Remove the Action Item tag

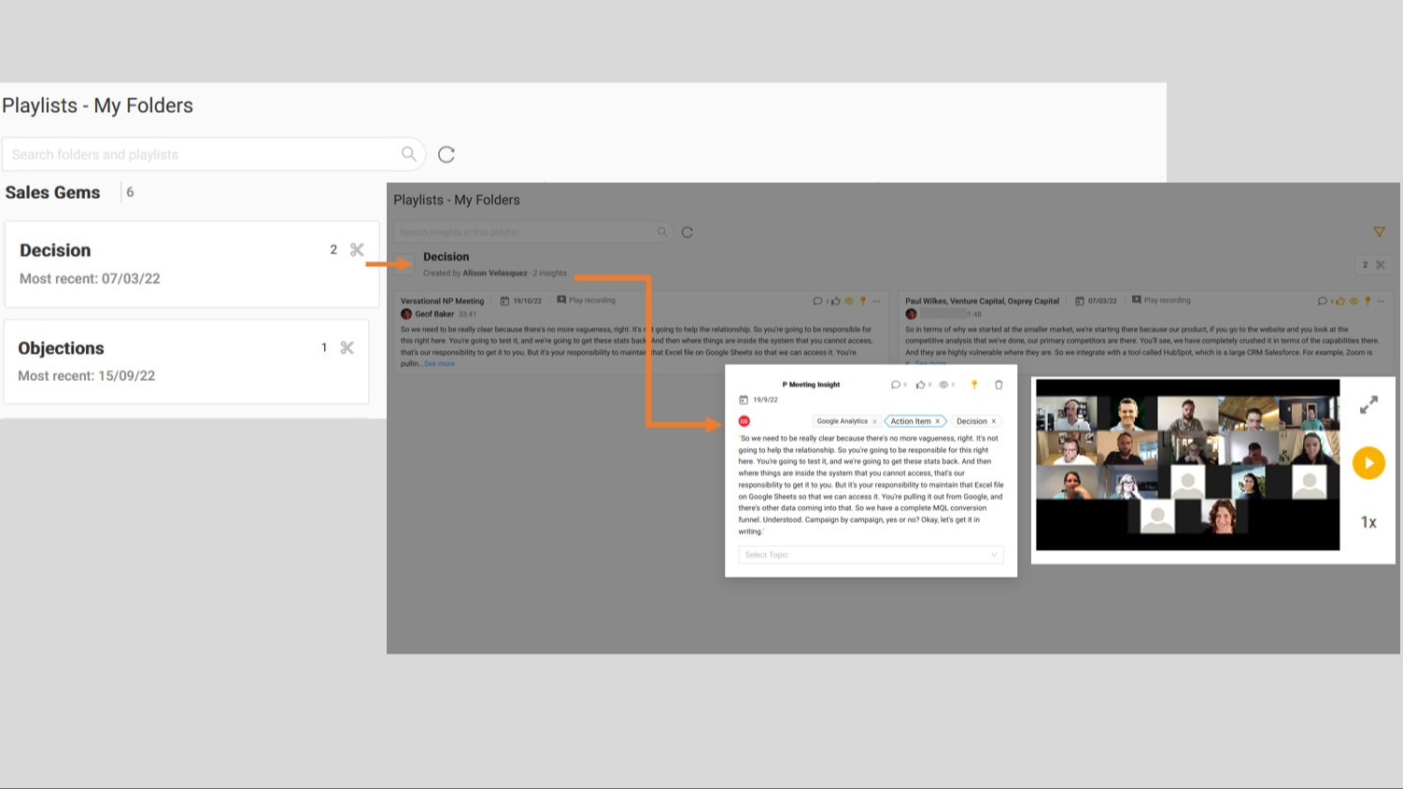938,421
